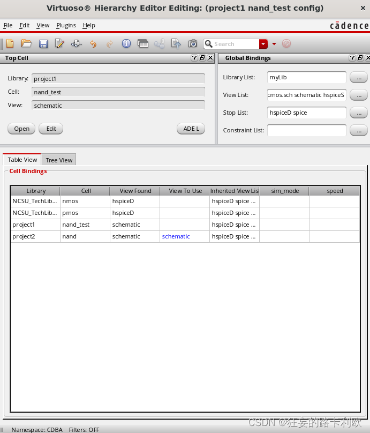The width and height of the screenshot is (370, 433).
Task: Click the browse button next to Constraint List
Action: tap(359, 130)
